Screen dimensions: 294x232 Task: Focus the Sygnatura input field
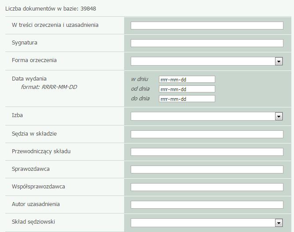coord(207,43)
